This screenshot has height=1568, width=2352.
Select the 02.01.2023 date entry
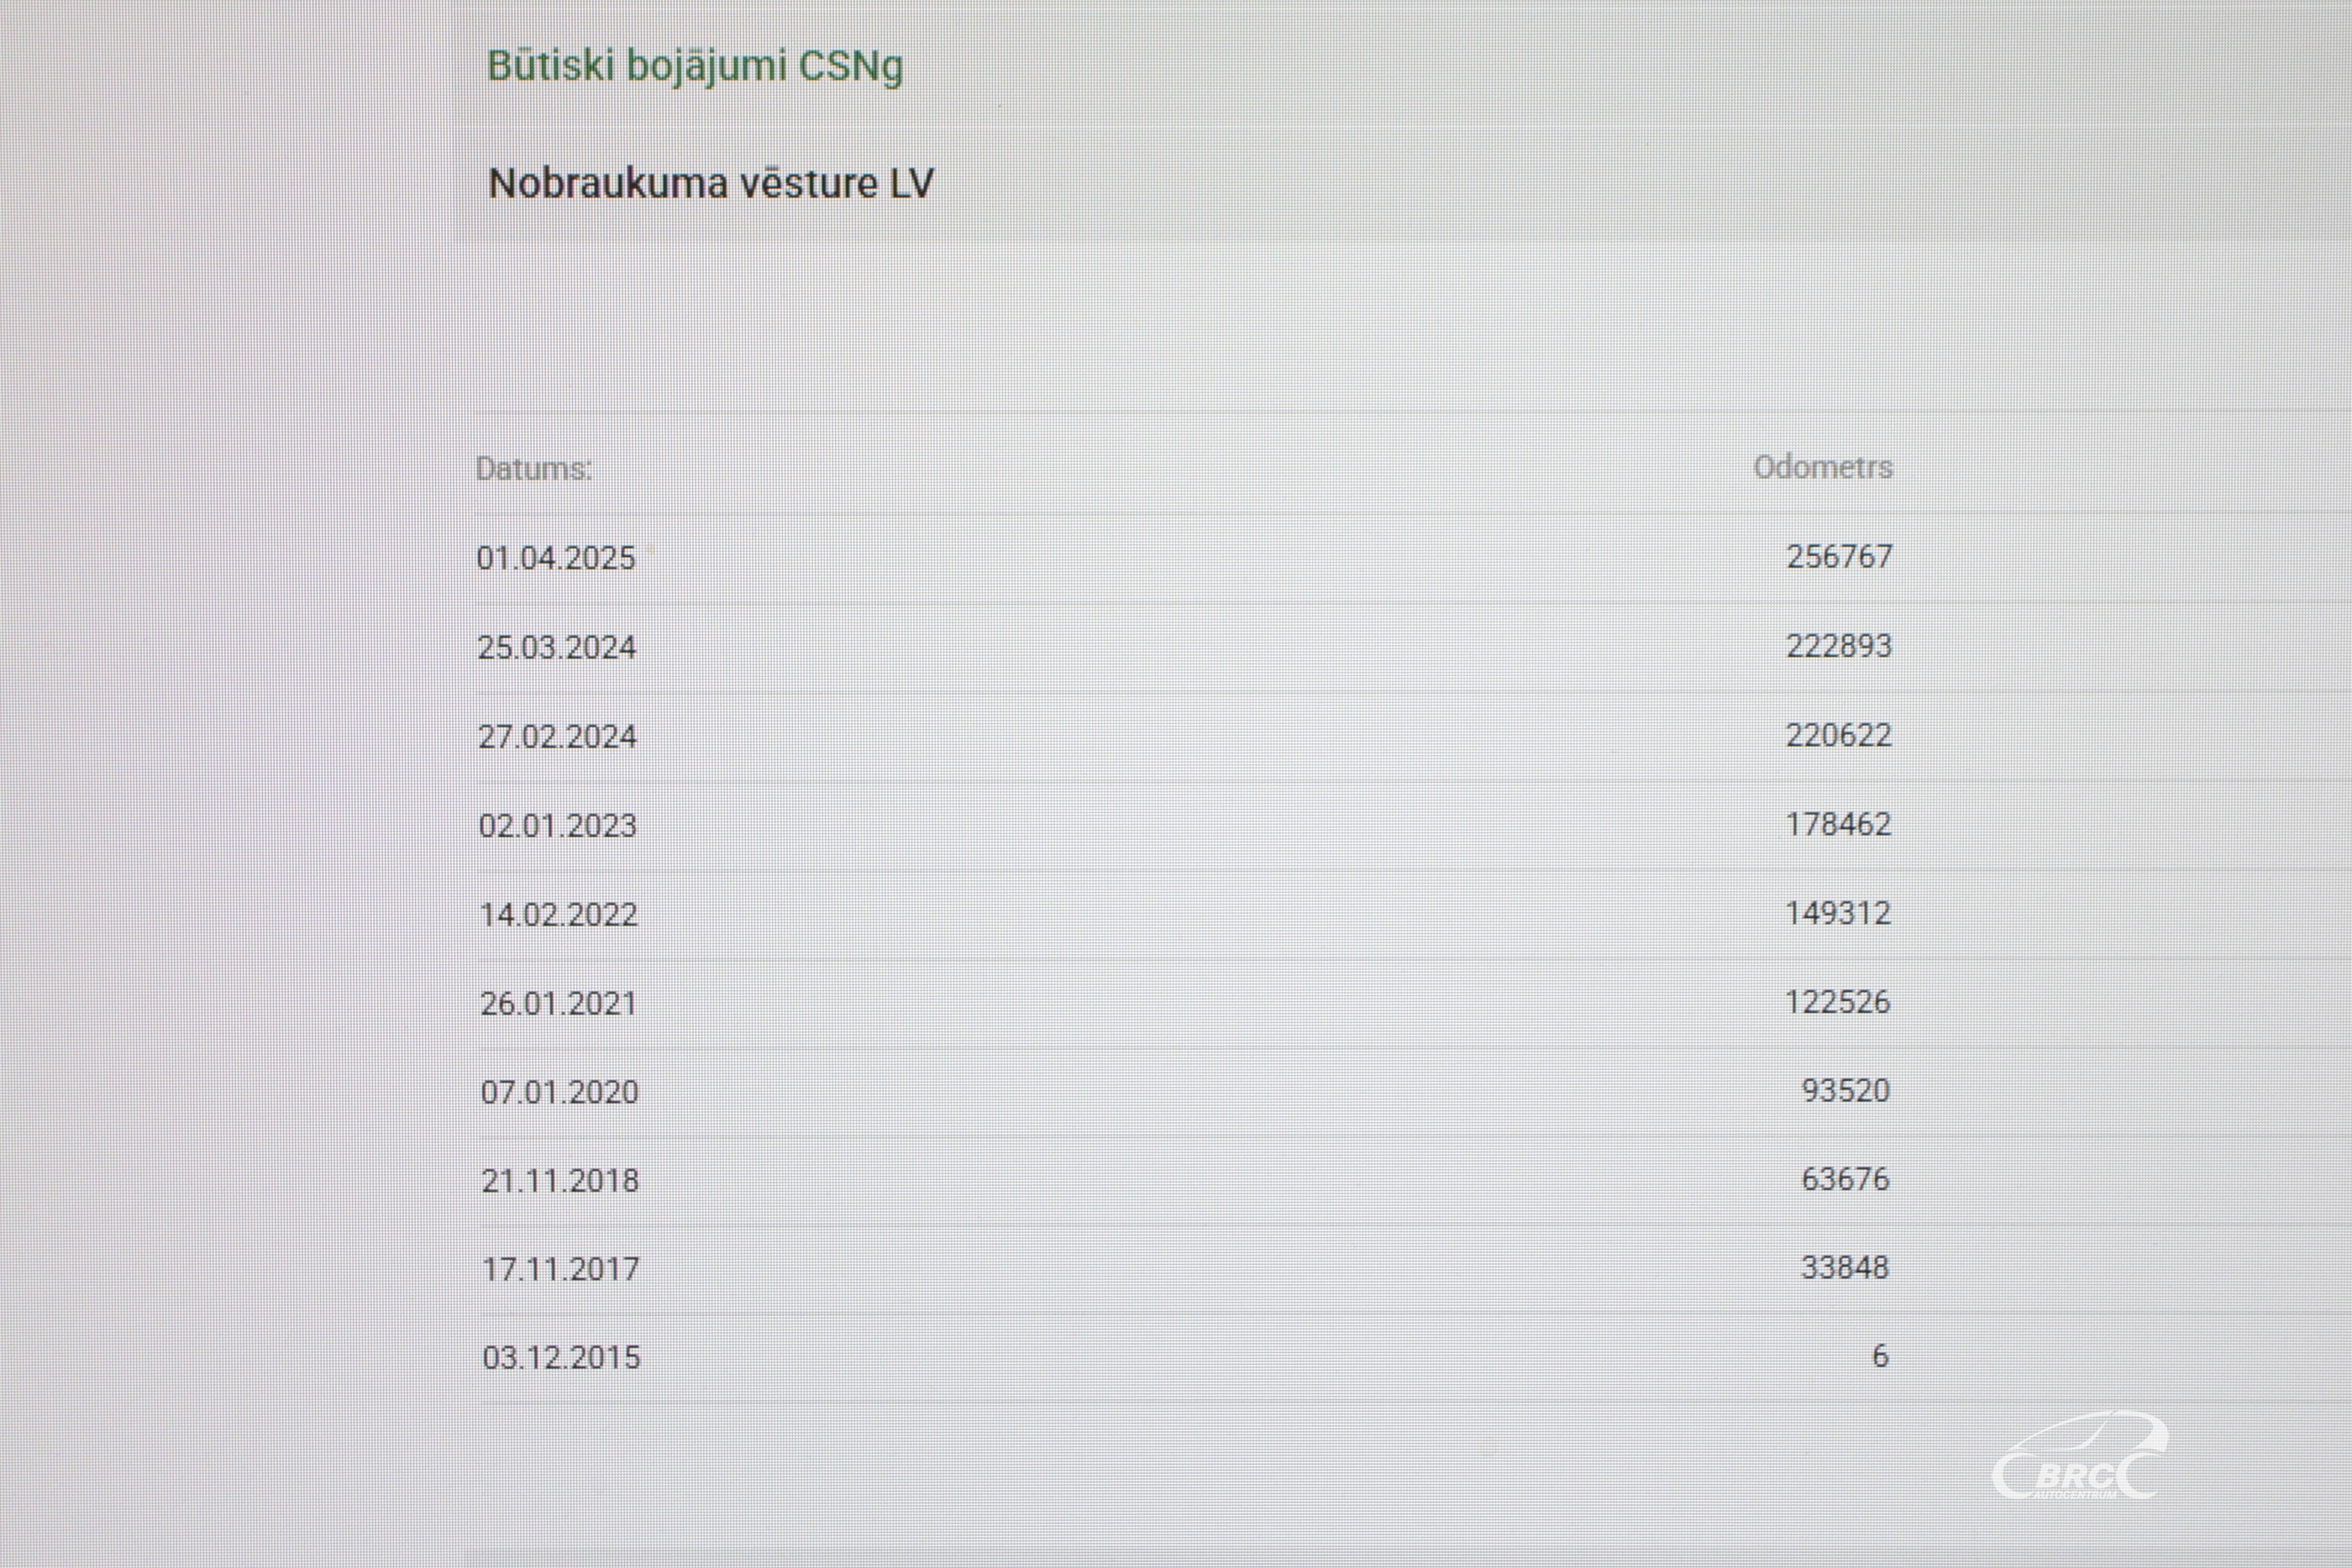click(558, 826)
